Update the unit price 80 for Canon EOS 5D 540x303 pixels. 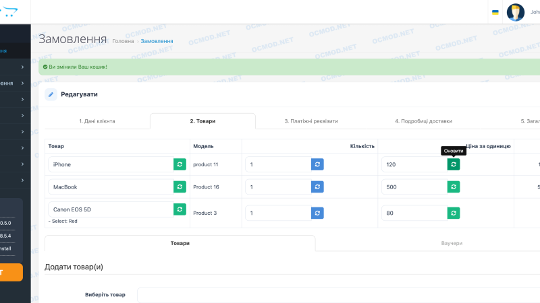[454, 213]
